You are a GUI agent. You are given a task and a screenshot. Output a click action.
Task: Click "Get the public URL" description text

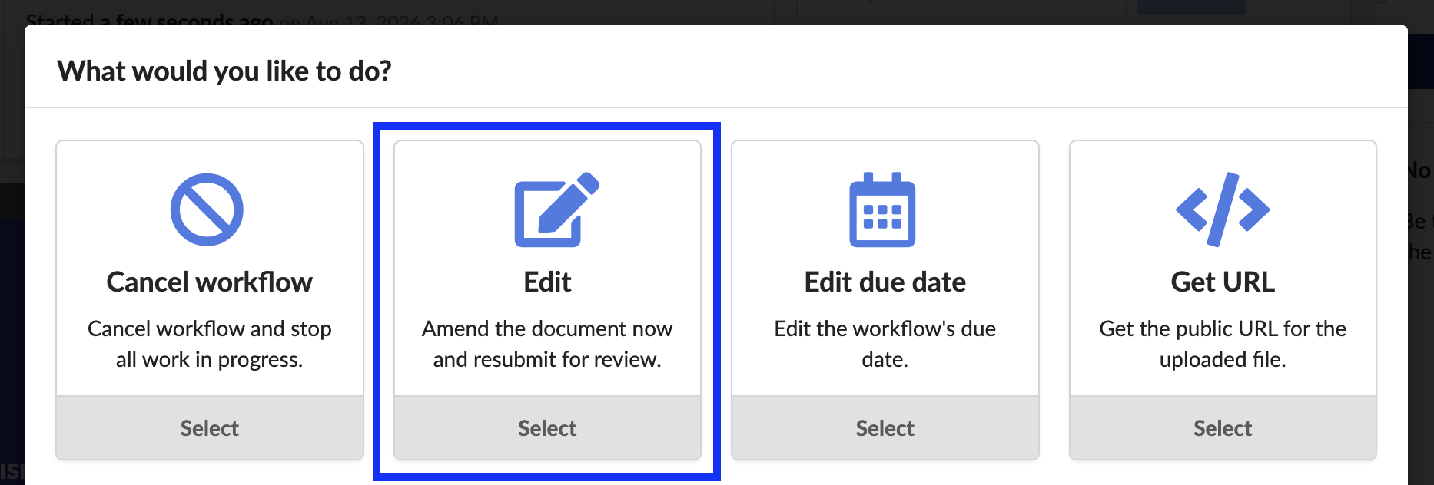point(1223,344)
